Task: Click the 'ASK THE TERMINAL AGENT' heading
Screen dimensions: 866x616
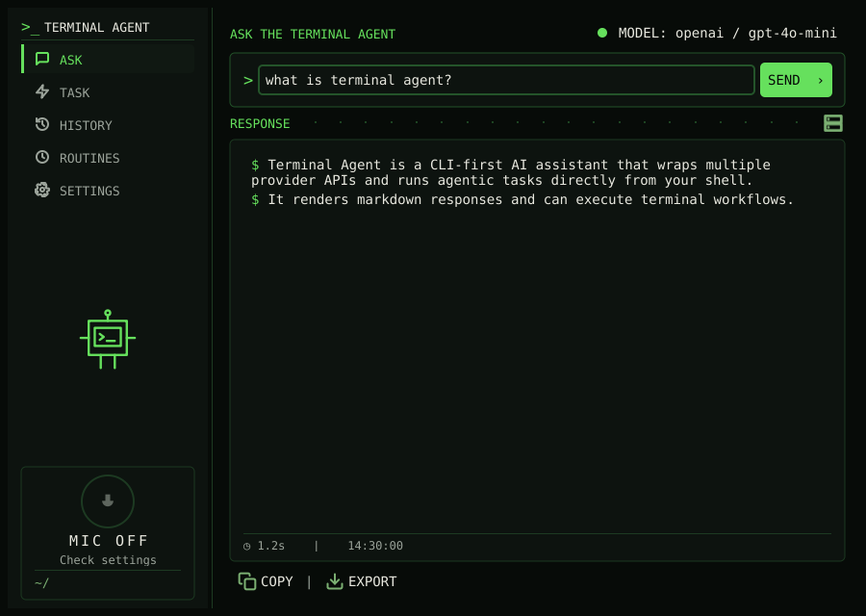Action: pos(313,35)
